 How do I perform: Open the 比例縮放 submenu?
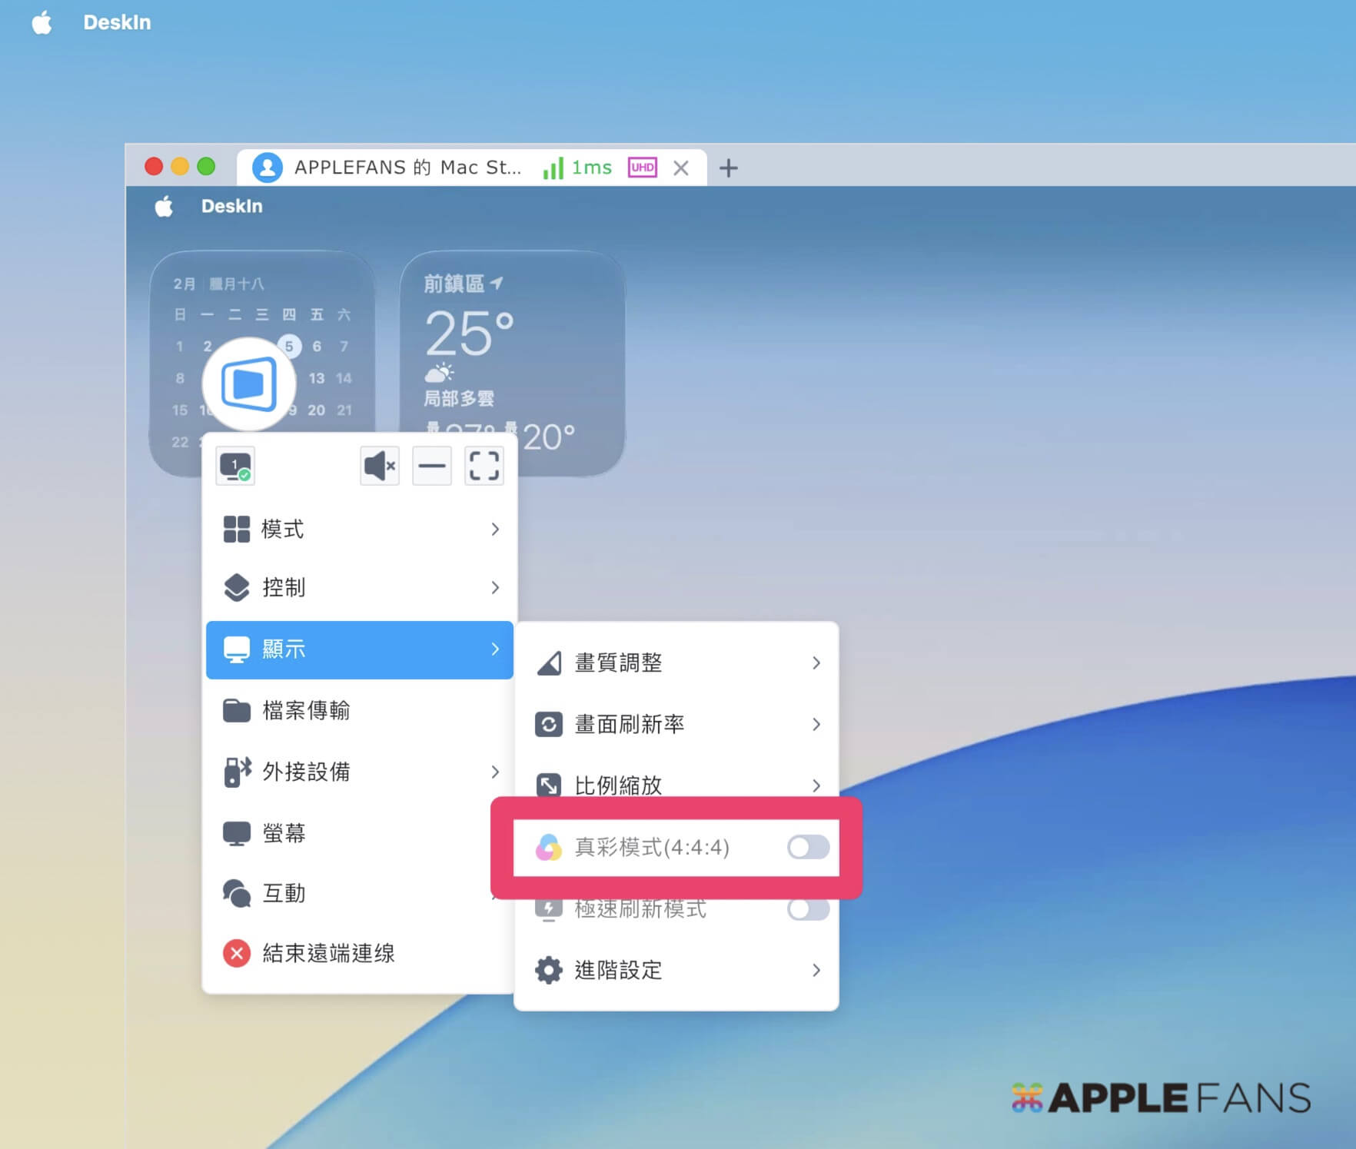(676, 785)
